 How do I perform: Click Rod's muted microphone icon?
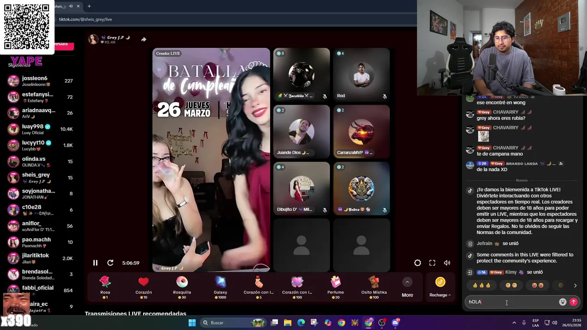(x=385, y=96)
